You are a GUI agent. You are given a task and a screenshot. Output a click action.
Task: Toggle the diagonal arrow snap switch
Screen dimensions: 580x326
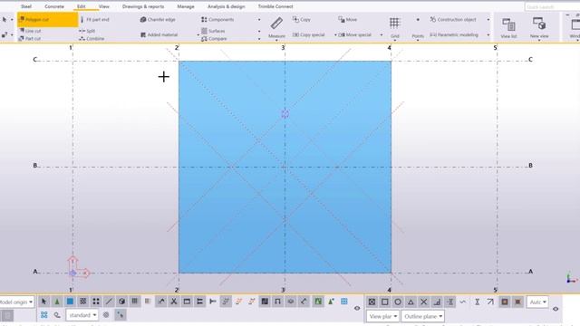490,302
